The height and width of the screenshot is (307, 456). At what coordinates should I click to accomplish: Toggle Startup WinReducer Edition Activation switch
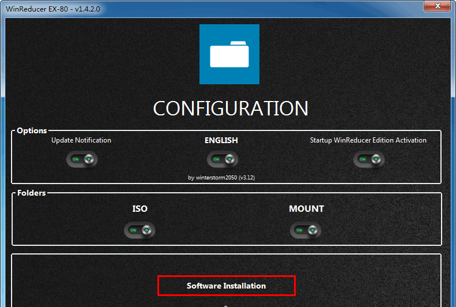[369, 159]
